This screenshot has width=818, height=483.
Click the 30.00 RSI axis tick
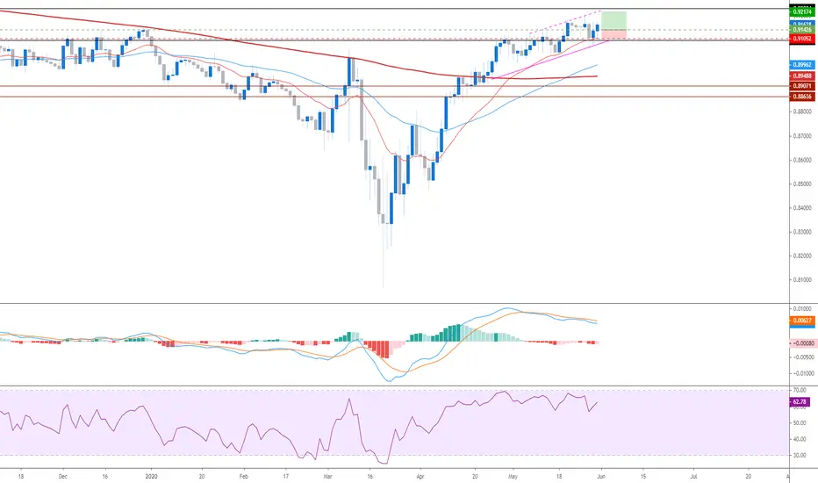coord(800,455)
